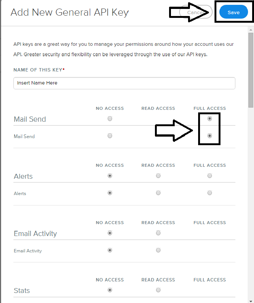254x303 pixels.
Task: Select No Access for Stats header
Action: point(110,290)
